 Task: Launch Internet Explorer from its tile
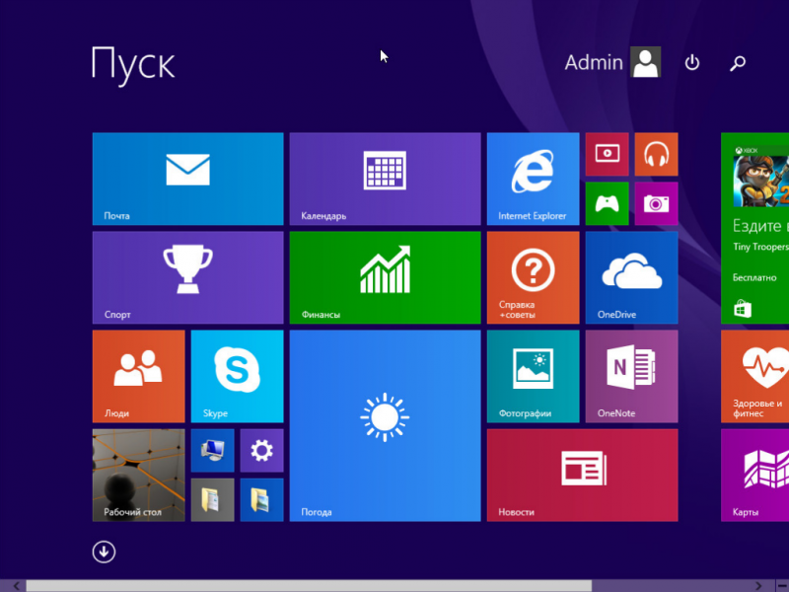click(533, 179)
